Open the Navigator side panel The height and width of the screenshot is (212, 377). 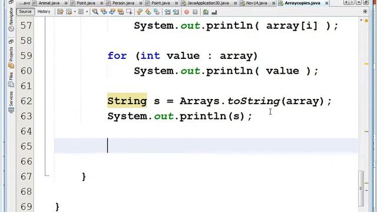pos(11,19)
